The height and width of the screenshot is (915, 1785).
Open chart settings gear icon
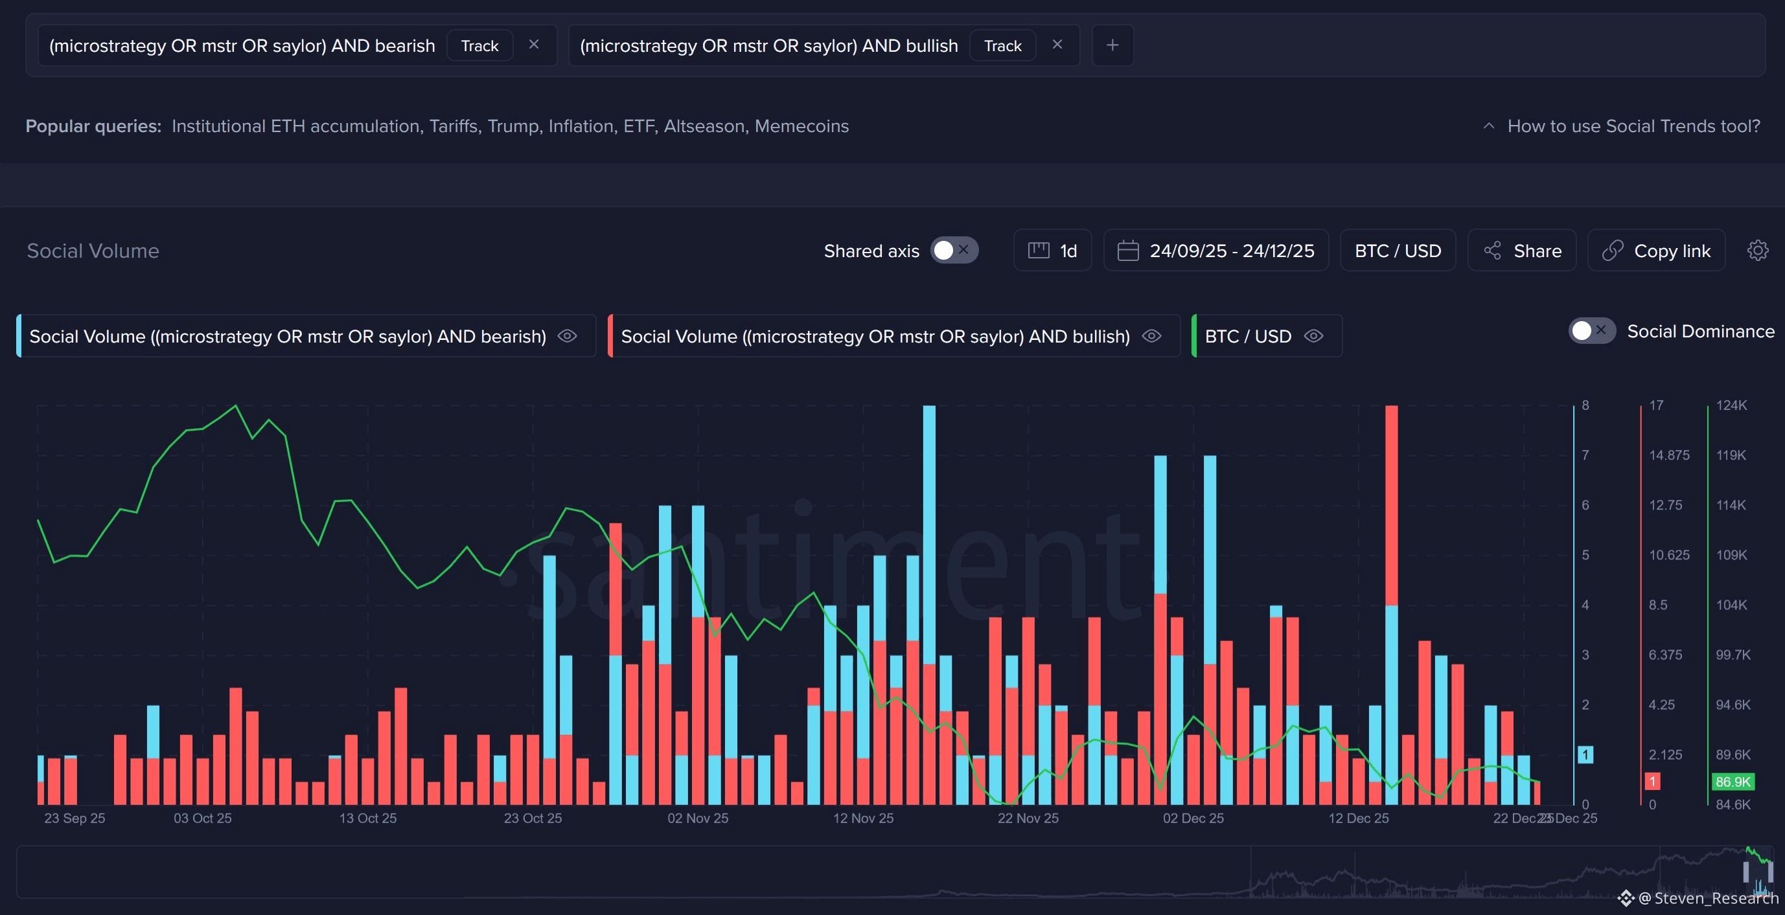[x=1757, y=250]
